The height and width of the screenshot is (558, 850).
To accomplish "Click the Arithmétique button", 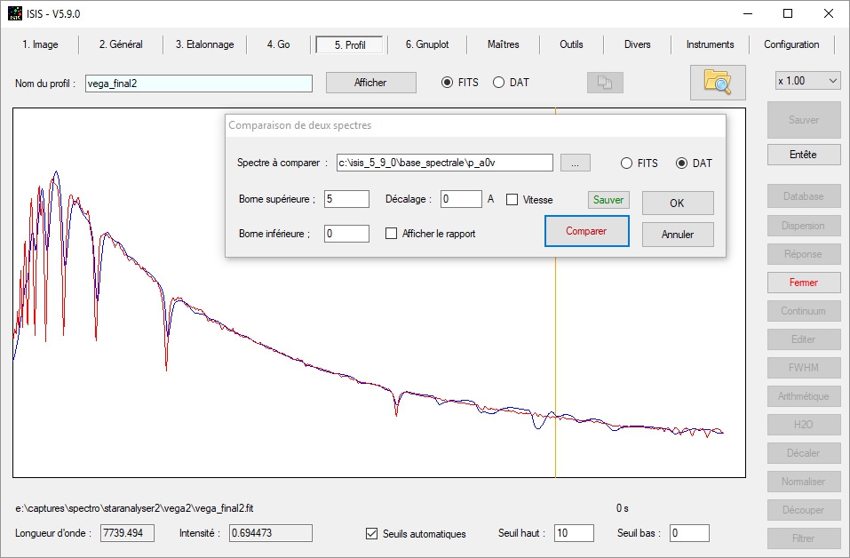I will click(804, 396).
